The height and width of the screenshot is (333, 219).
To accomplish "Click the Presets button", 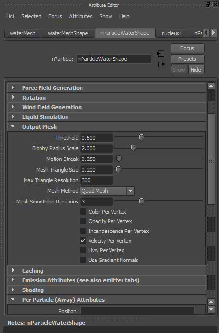I will (x=188, y=59).
